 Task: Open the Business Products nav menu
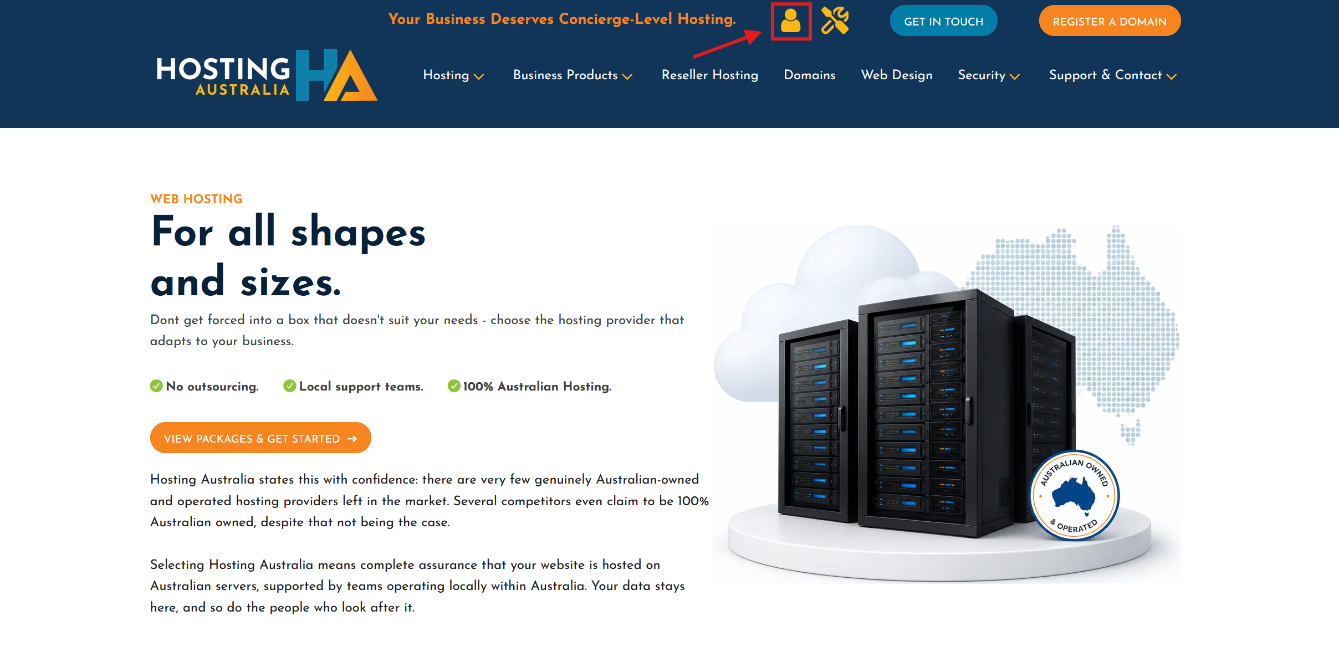pyautogui.click(x=573, y=75)
